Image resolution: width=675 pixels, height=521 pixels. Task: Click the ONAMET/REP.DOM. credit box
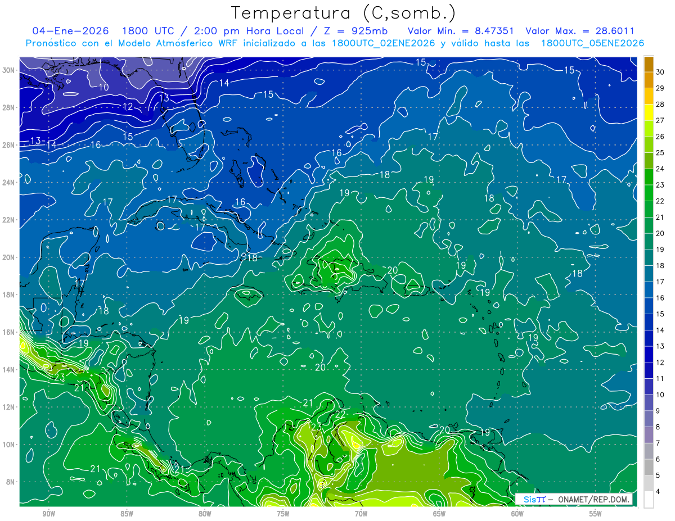pos(574,499)
